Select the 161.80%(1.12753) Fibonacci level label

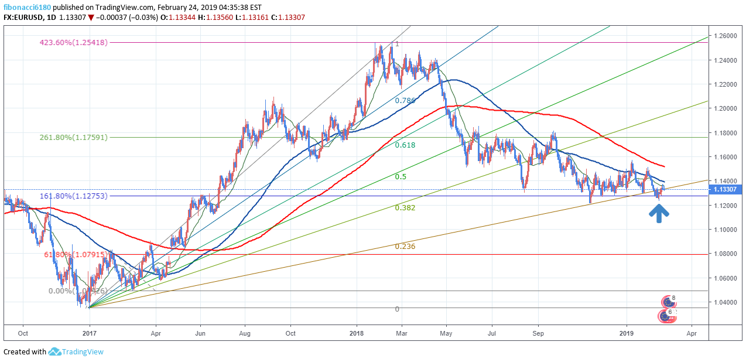pyautogui.click(x=73, y=196)
